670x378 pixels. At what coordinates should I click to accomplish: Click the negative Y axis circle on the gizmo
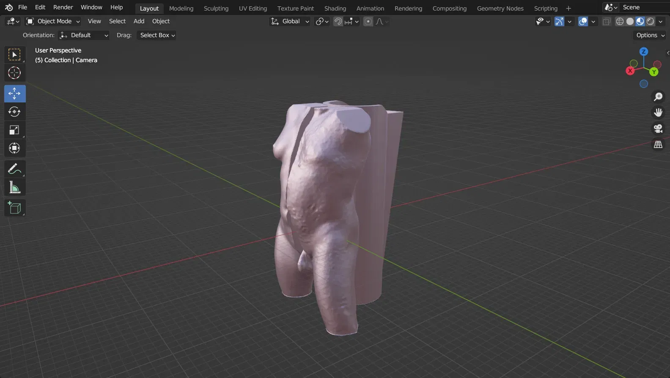tap(634, 64)
